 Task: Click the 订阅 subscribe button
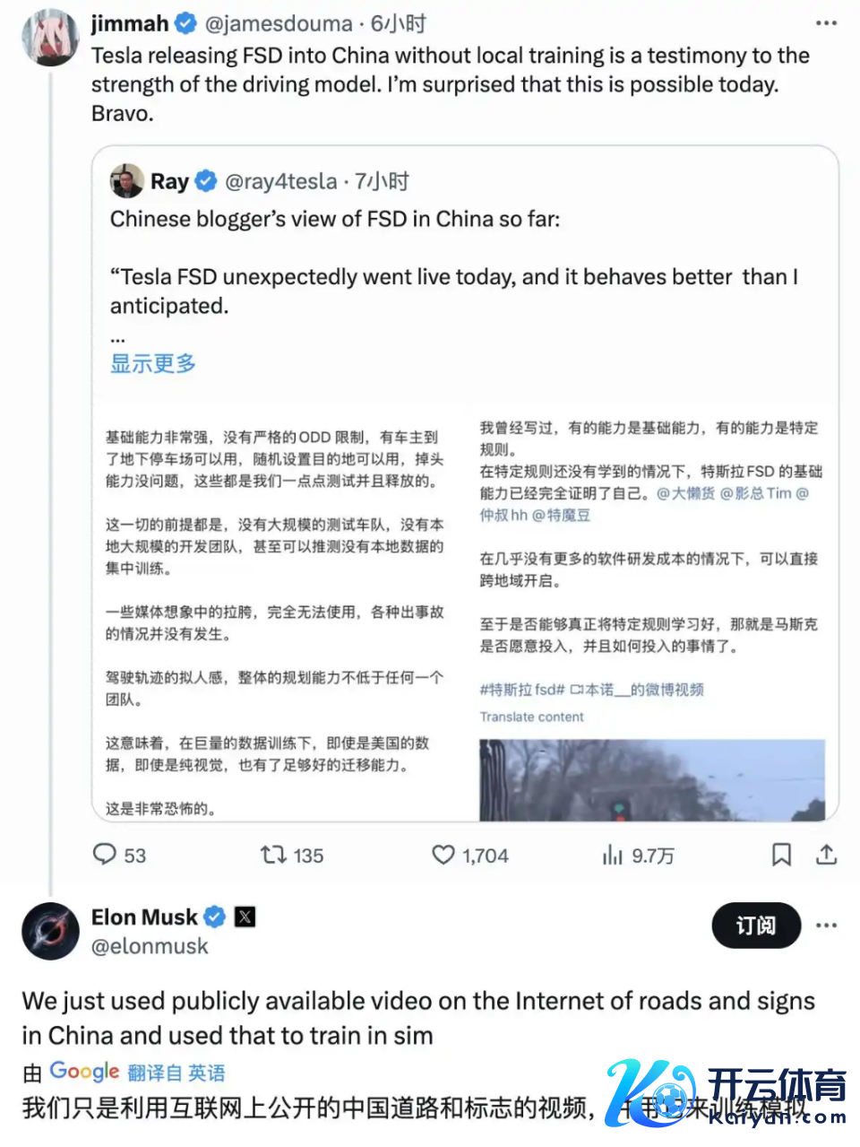click(x=755, y=925)
